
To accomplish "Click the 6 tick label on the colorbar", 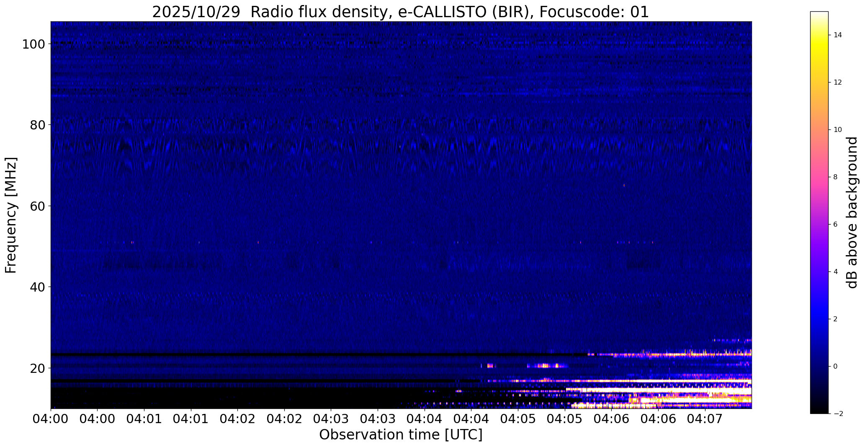I will pyautogui.click(x=836, y=224).
